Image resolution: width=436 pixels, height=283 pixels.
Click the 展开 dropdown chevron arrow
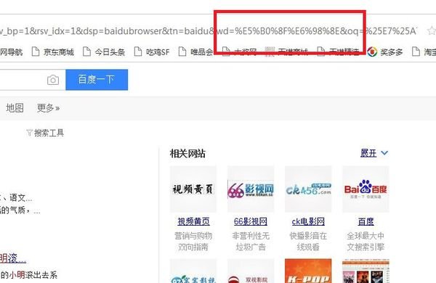pos(384,153)
